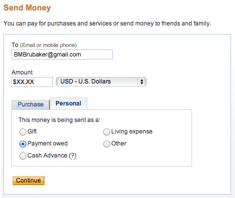Viewport: 235px width, 198px height.
Task: Switch to the Purchase tab
Action: [x=30, y=104]
